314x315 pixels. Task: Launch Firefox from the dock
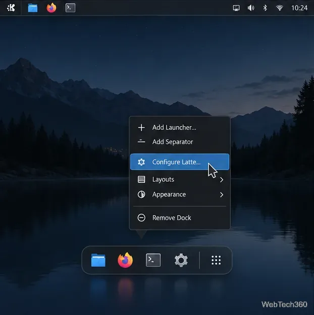(125, 260)
